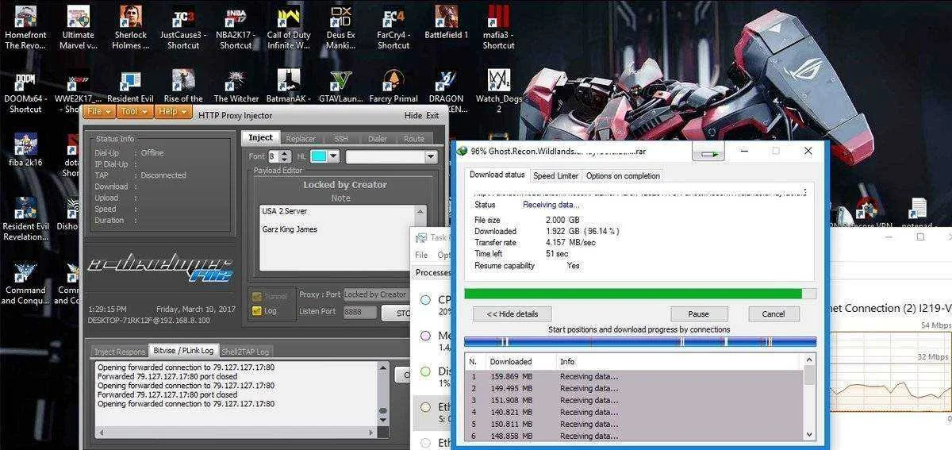Select the notepad desktop shortcut icon
The height and width of the screenshot is (450, 952).
pos(919,214)
